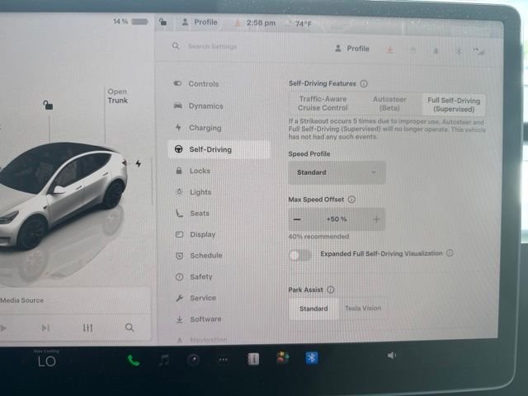Tap the charge port lightning icon
Screen dimensions: 528x396
click(x=138, y=163)
